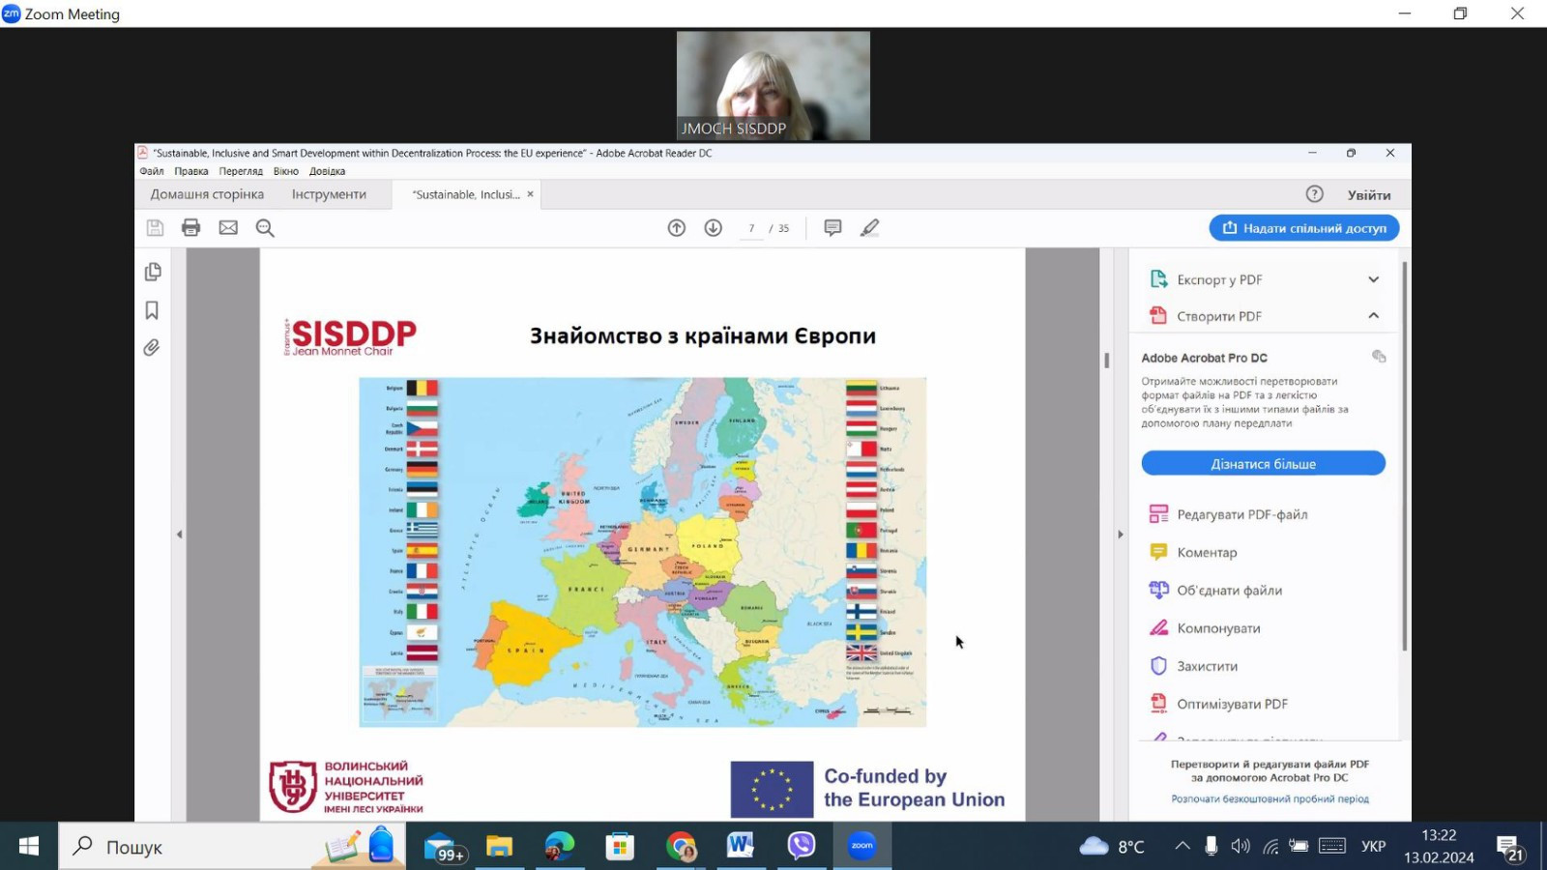
Task: Expand the left navigation pane arrow
Action: coord(179,535)
